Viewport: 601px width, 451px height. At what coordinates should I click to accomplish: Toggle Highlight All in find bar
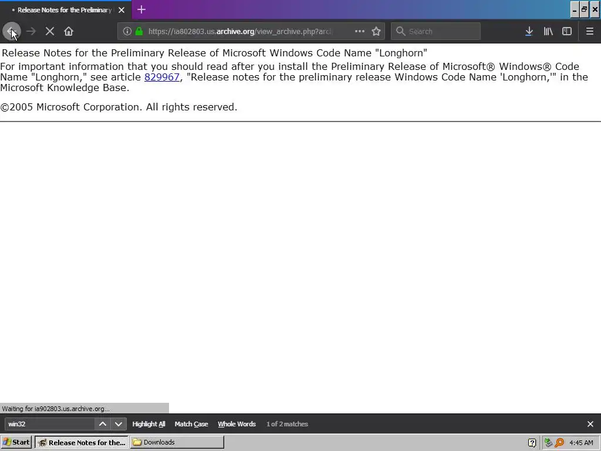coord(148,424)
